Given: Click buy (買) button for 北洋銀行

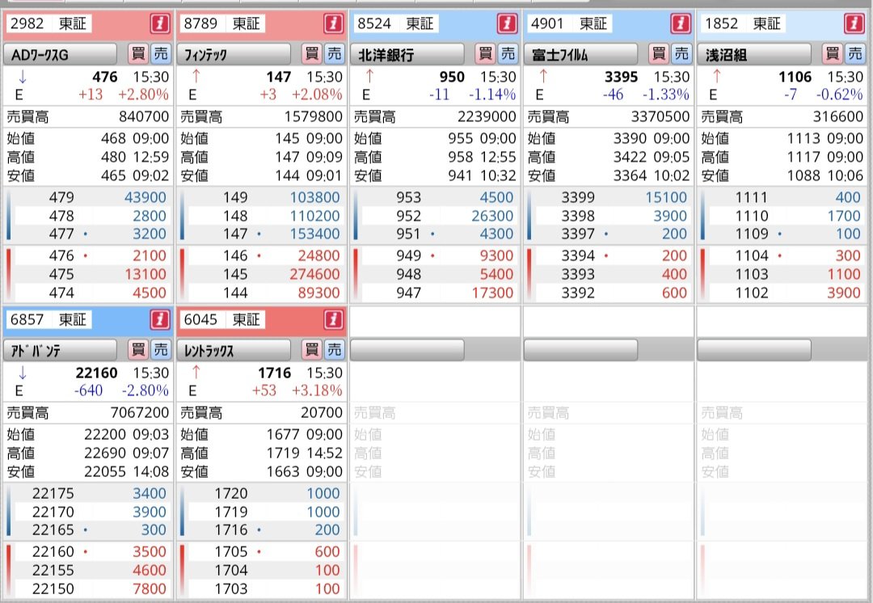Looking at the screenshot, I should pos(486,54).
